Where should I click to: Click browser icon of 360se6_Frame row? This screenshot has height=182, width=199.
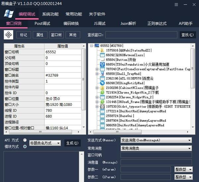click(x=102, y=102)
